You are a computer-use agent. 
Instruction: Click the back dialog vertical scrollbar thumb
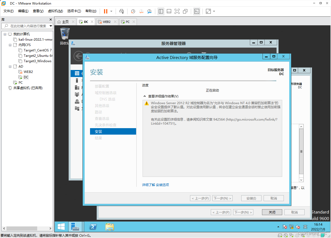pos(301,152)
